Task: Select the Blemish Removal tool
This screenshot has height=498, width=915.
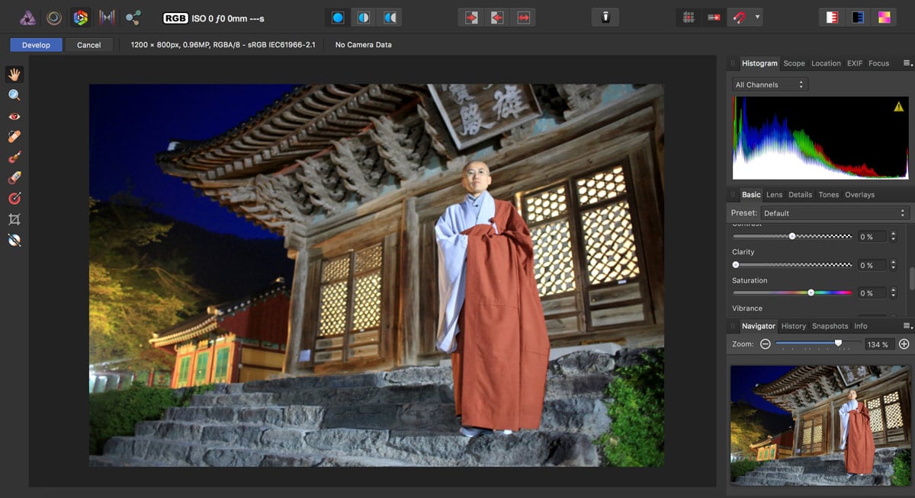Action: coord(14,137)
